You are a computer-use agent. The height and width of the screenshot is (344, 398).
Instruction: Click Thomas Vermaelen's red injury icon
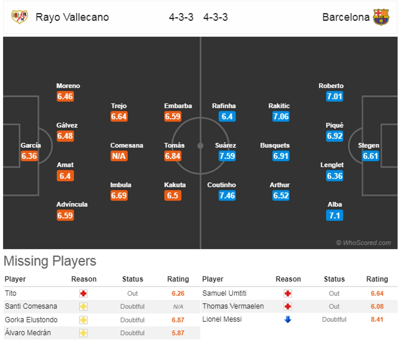288,306
